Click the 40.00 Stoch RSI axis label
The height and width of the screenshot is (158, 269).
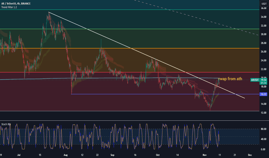coord(264,139)
